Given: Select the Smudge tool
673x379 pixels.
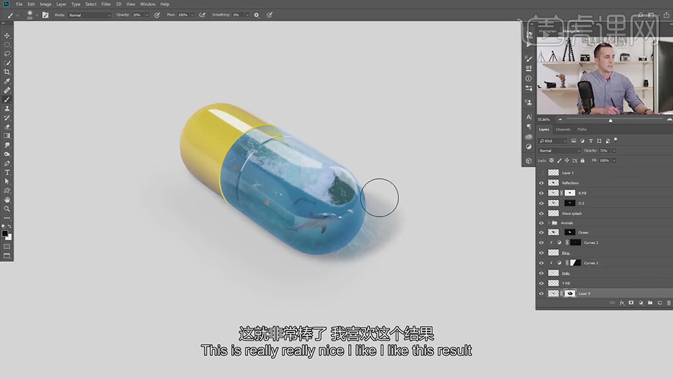Looking at the screenshot, I should tap(7, 145).
